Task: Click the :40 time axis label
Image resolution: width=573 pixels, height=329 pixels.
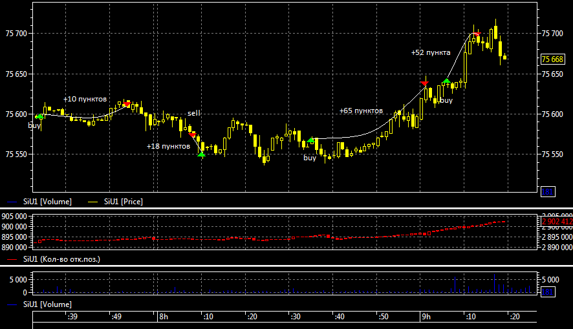Action: click(x=340, y=317)
